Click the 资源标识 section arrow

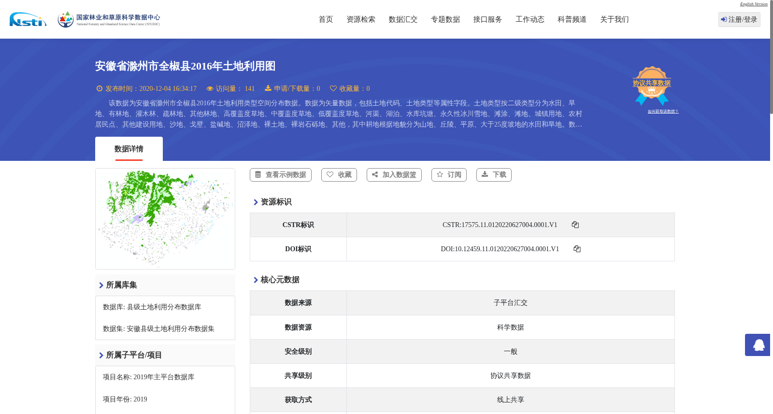tap(256, 202)
